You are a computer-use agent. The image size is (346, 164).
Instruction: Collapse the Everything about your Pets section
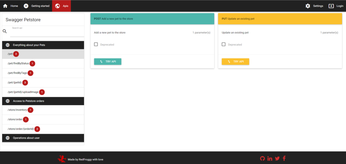(x=43, y=45)
